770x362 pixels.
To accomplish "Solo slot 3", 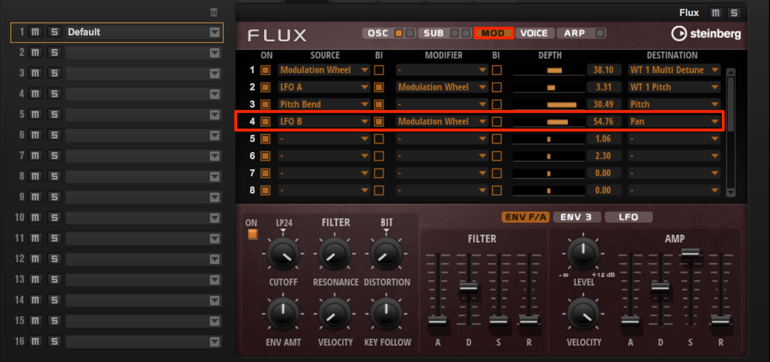I will (54, 73).
